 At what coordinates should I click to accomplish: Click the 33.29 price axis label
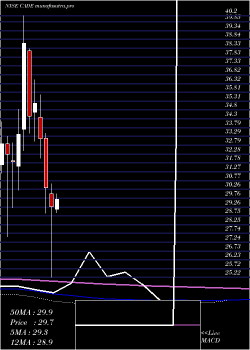point(232,131)
